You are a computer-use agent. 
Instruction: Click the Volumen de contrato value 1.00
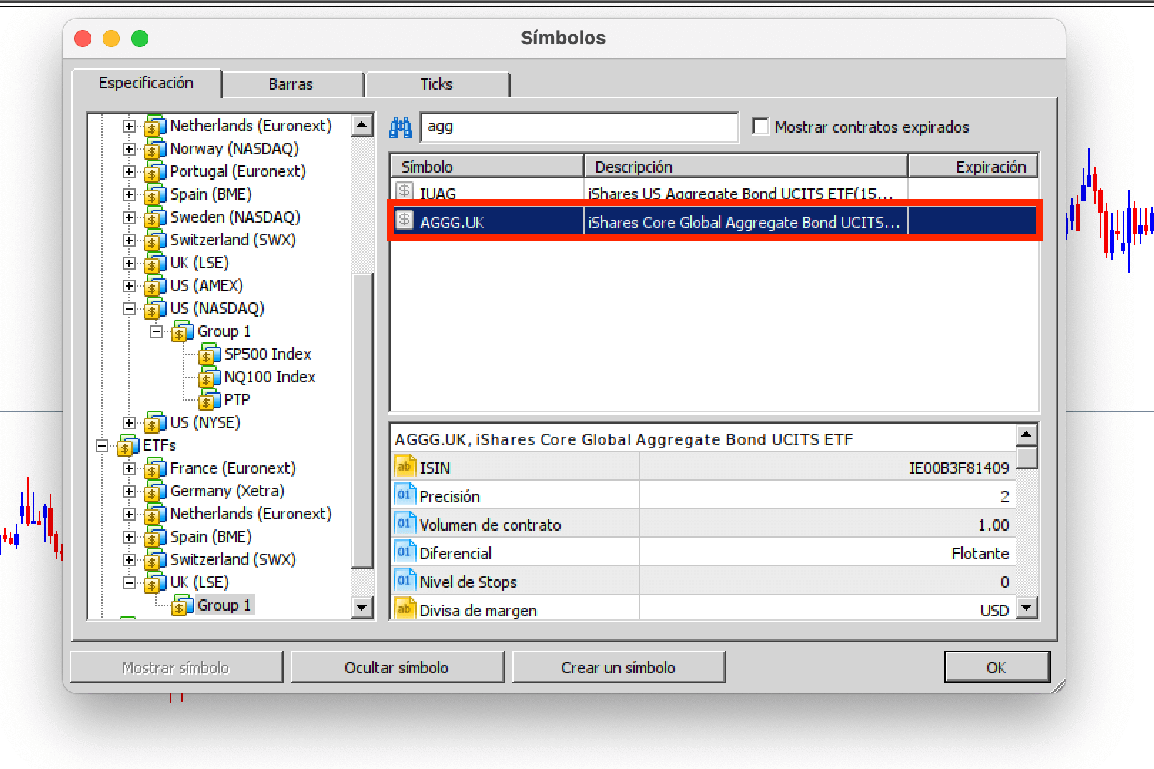pyautogui.click(x=994, y=525)
